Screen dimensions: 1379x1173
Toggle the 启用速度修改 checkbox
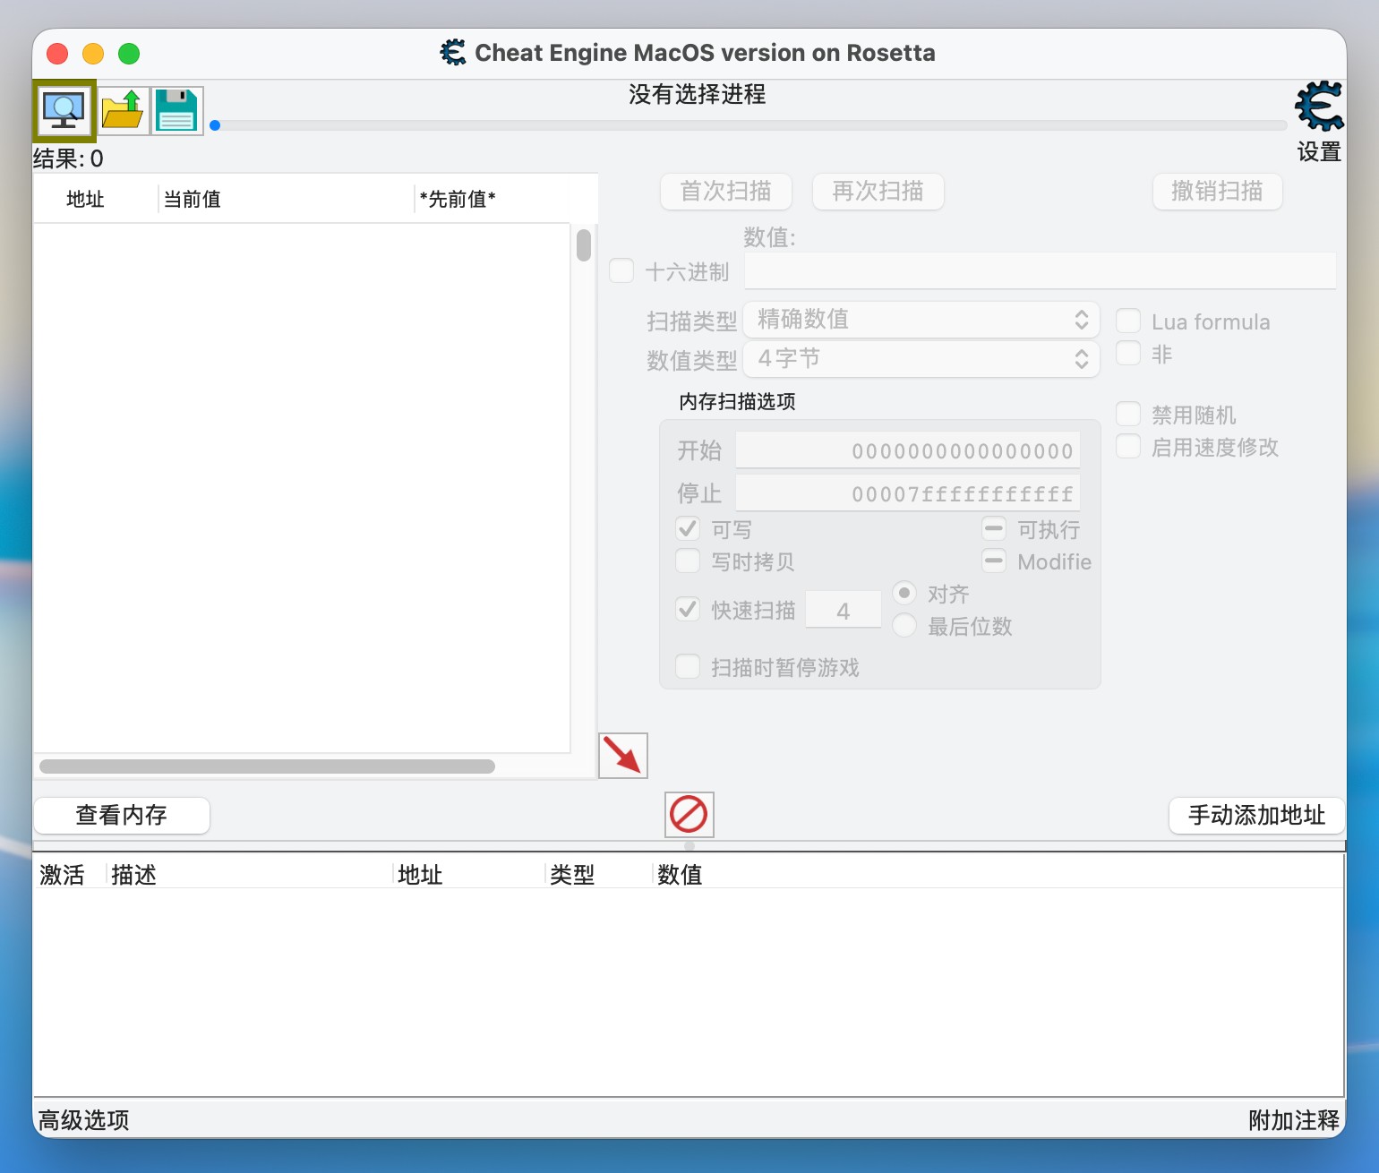click(x=1128, y=447)
